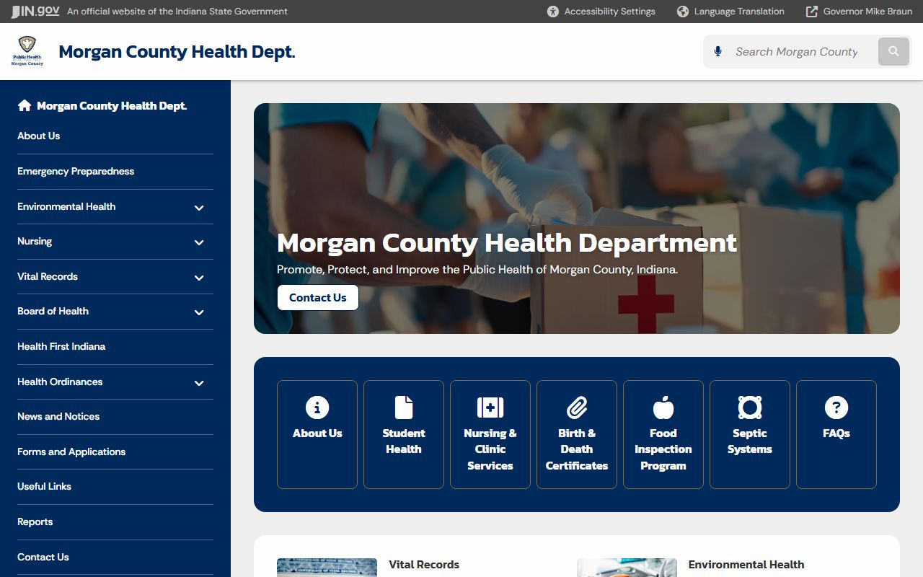Click the microphone voice search icon

coord(717,51)
